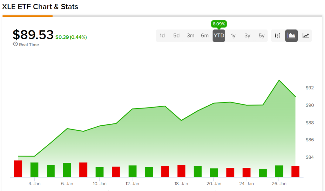Select the 1y time range
Viewport: 325px width, 191px height.
click(233, 36)
